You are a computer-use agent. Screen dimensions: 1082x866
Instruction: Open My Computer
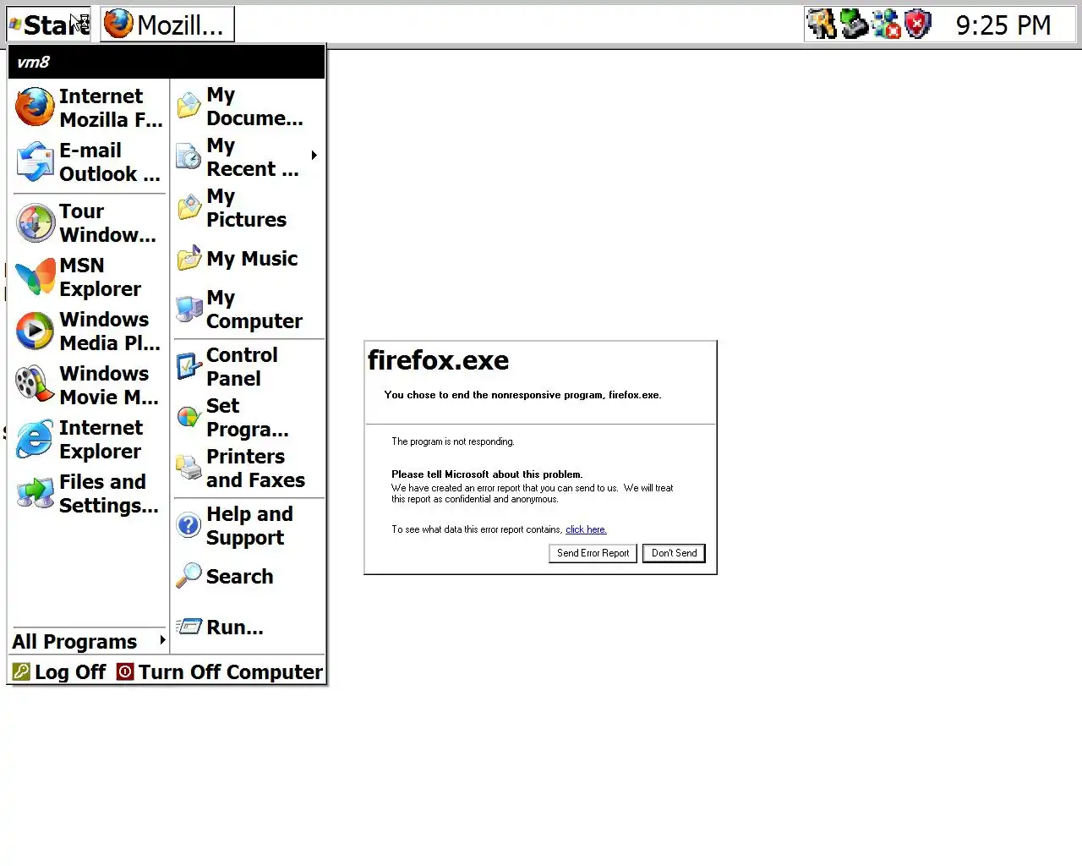pos(249,310)
